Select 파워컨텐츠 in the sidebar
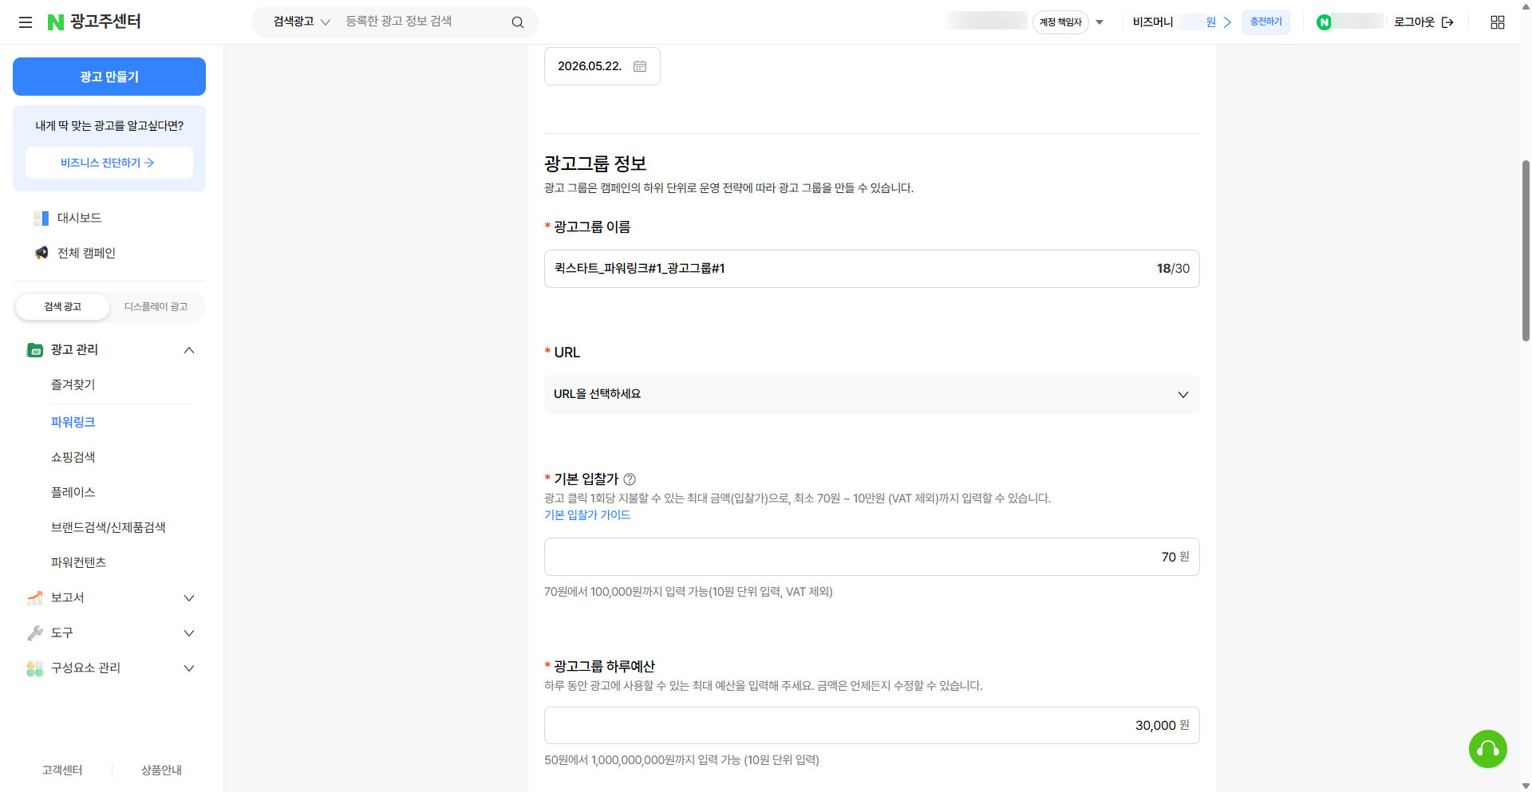Image resolution: width=1532 pixels, height=792 pixels. (x=79, y=562)
